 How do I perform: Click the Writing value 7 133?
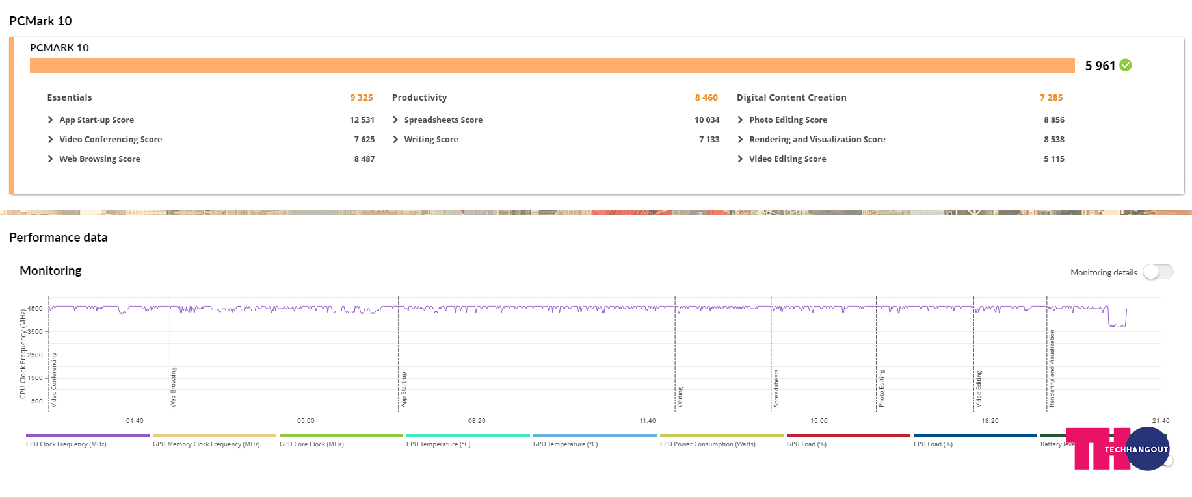pos(709,140)
